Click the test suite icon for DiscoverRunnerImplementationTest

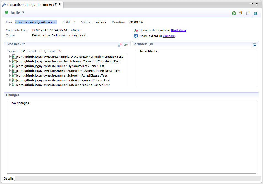coord(14,57)
